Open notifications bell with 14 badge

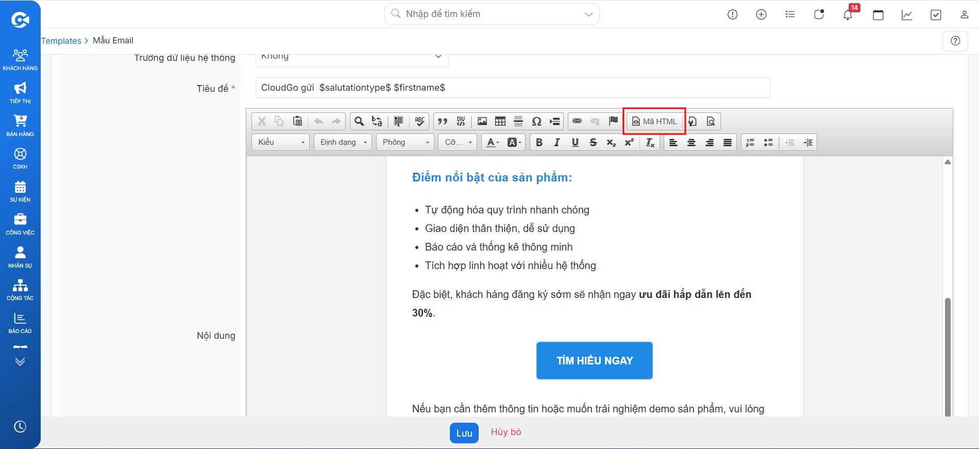point(848,14)
